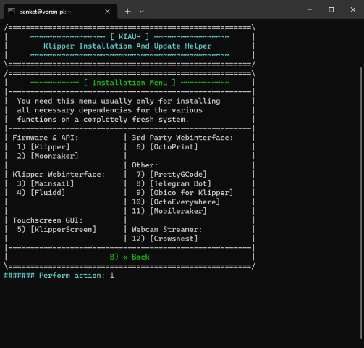This screenshot has width=364, height=348.
Task: Click the '[ Installation Menu ]' heading
Action: (130, 83)
